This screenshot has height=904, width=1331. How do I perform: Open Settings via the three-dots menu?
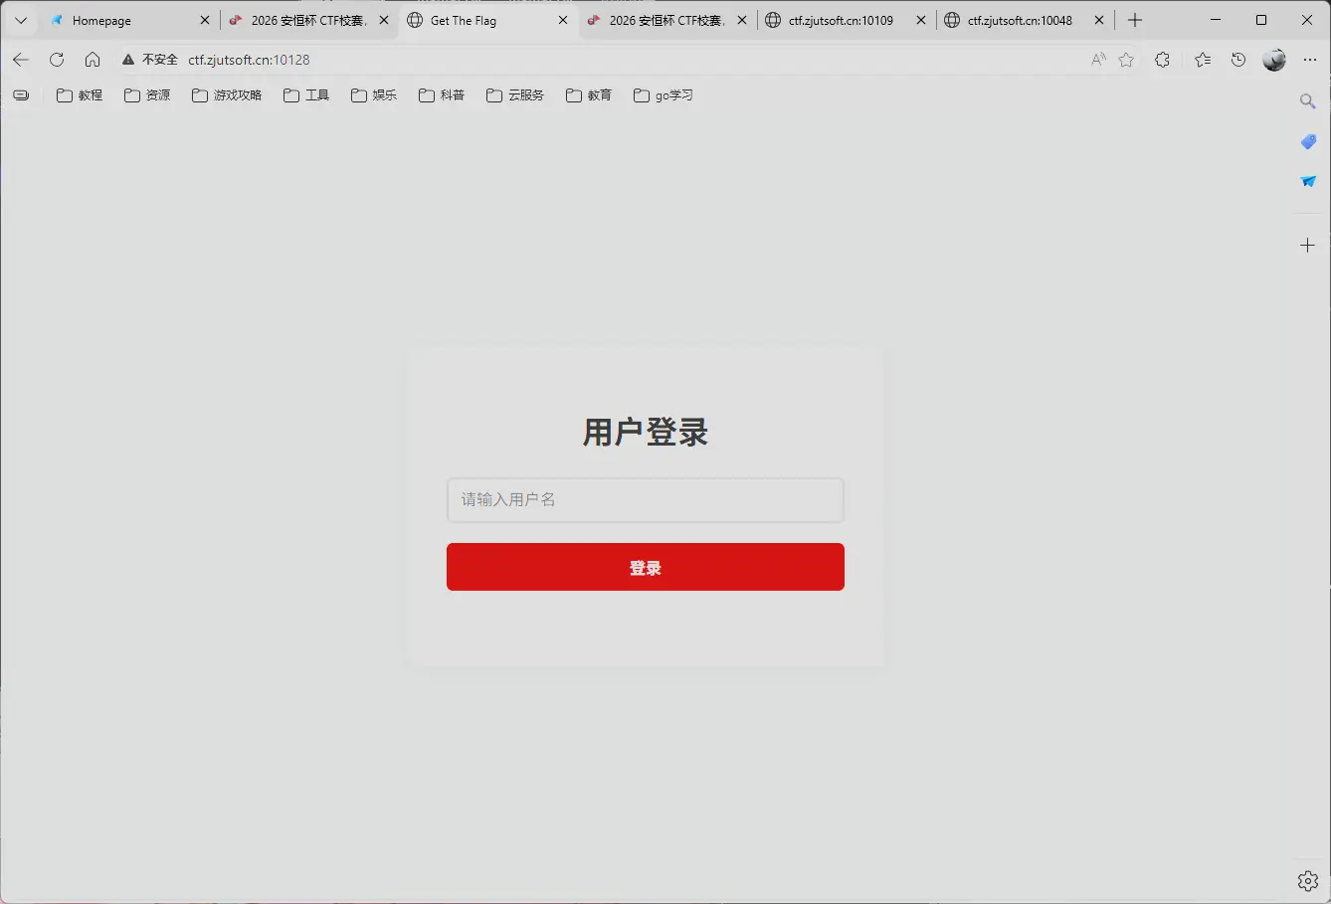click(1310, 60)
